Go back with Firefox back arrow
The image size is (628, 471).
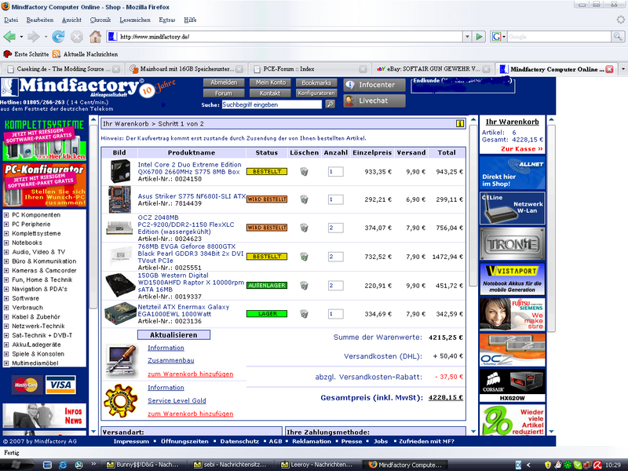[x=9, y=37]
